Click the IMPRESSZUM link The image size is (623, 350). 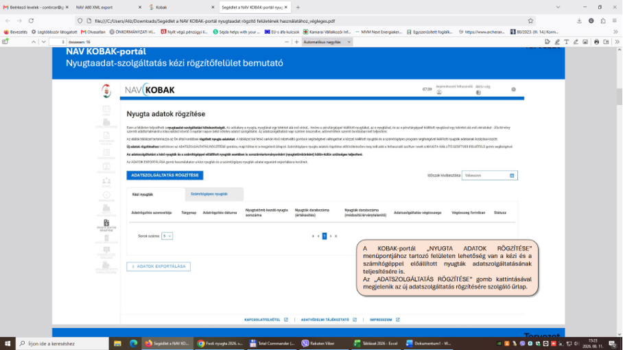point(384,319)
